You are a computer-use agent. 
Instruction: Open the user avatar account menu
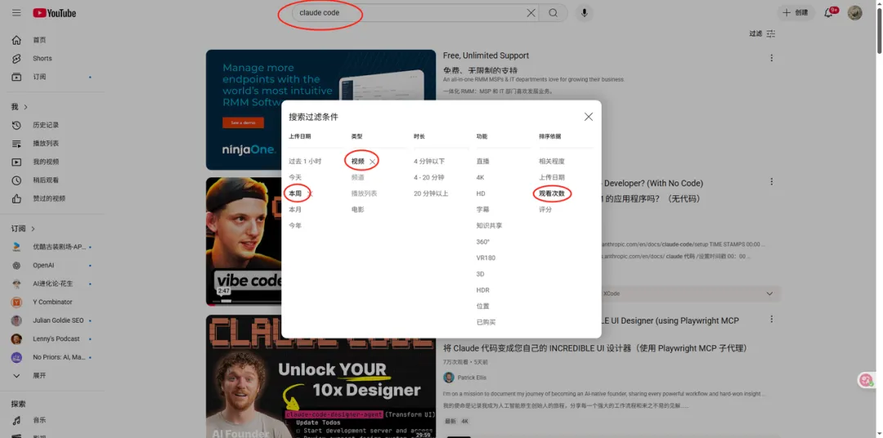click(854, 13)
